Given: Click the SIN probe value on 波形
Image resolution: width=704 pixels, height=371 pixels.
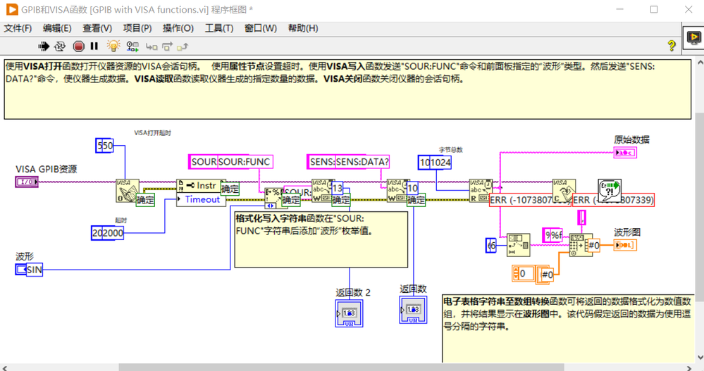Looking at the screenshot, I should (x=35, y=270).
